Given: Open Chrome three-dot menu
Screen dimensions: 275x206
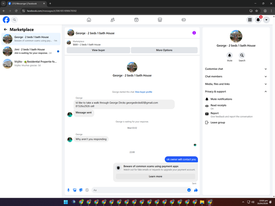Looking at the screenshot, I should point(271,11).
